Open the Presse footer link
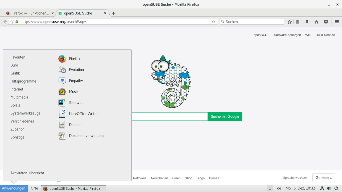 [x=214, y=178]
